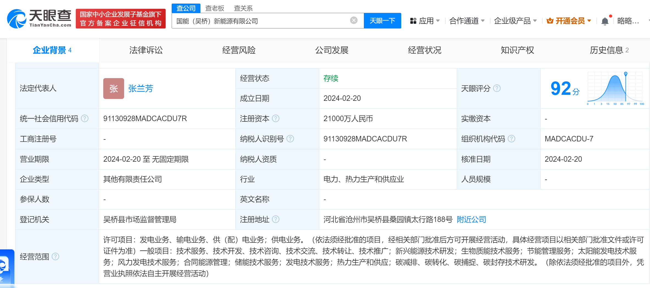The height and width of the screenshot is (288, 650).
Task: Open the notification bell
Action: click(x=605, y=21)
